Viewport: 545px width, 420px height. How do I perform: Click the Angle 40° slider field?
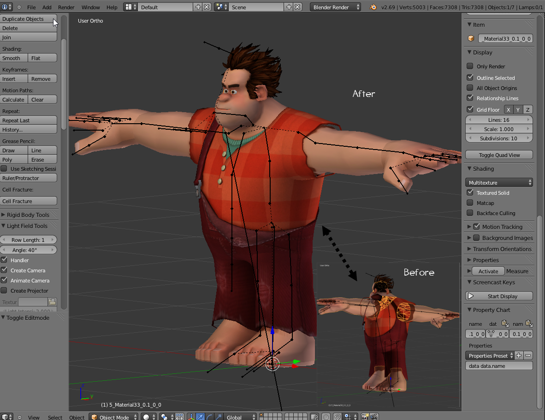(29, 250)
